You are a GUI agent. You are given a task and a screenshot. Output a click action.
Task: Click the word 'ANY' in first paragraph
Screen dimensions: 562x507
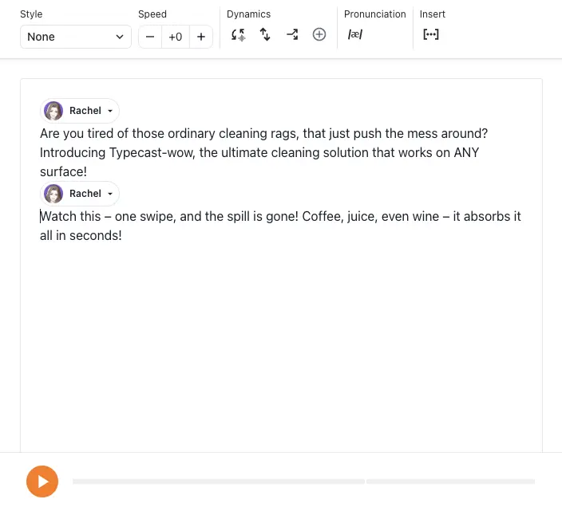tap(466, 153)
